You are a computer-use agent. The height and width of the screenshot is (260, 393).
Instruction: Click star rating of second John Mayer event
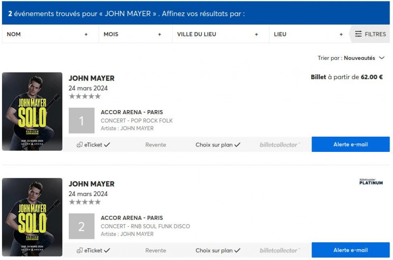click(x=84, y=202)
